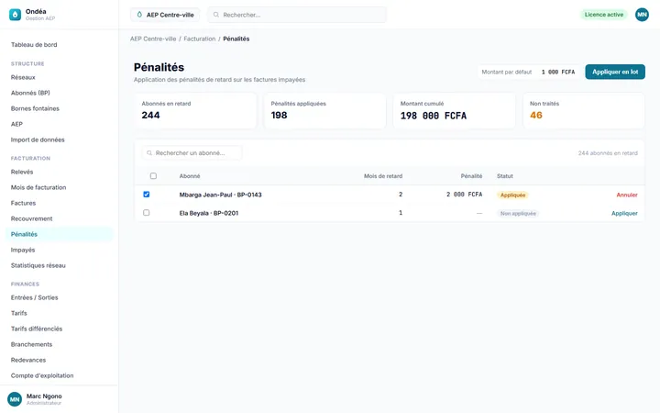
Task: Go to Entrées / Sorties
Action: click(34, 297)
